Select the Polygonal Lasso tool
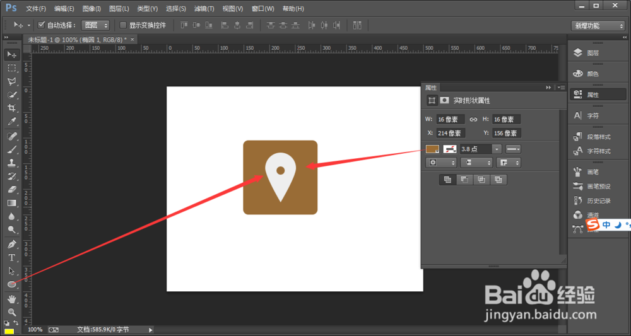This screenshot has height=336, width=631. click(x=11, y=81)
